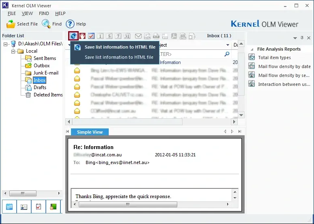Image resolution: width=314 pixels, height=224 pixels.
Task: Click the folder list horizontal scrollbar thumb
Action: (x=23, y=193)
